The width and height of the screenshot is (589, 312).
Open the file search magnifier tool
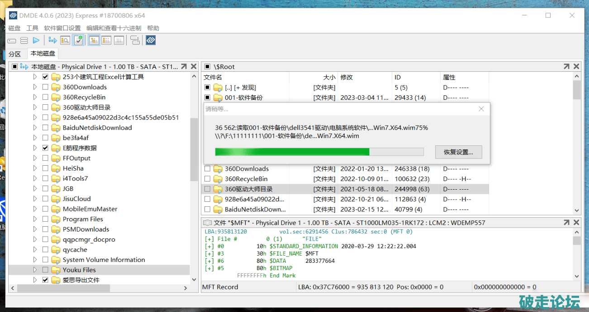click(x=65, y=41)
